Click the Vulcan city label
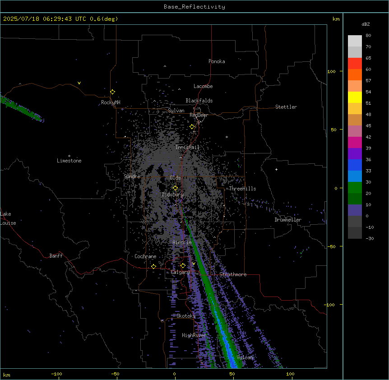 point(245,357)
